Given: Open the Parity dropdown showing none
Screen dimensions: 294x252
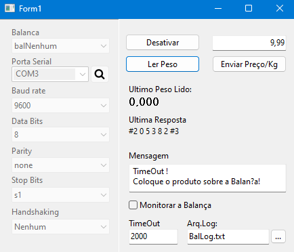Looking at the screenshot, I should 60,165.
